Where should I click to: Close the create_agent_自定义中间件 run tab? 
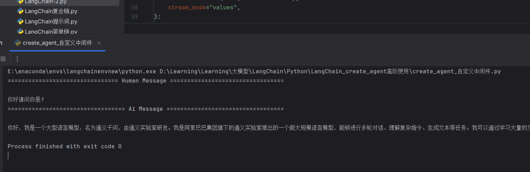tap(99, 43)
